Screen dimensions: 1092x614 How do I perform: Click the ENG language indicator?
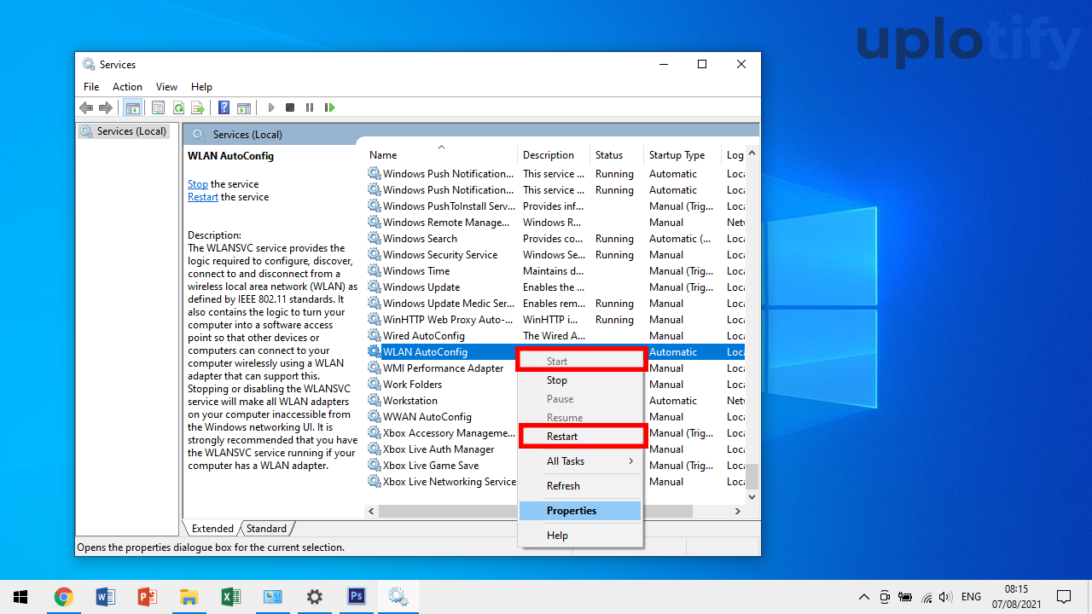971,597
